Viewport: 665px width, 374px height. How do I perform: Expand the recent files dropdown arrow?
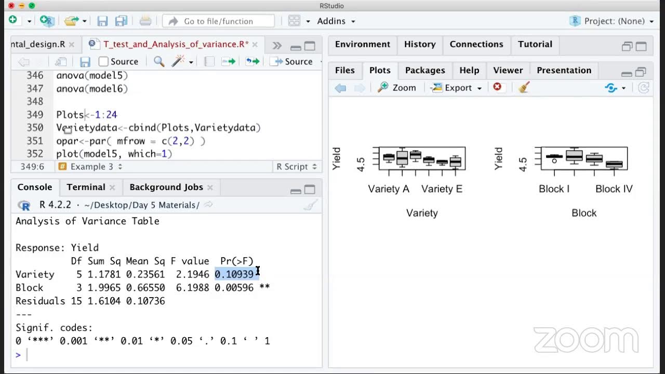point(84,21)
